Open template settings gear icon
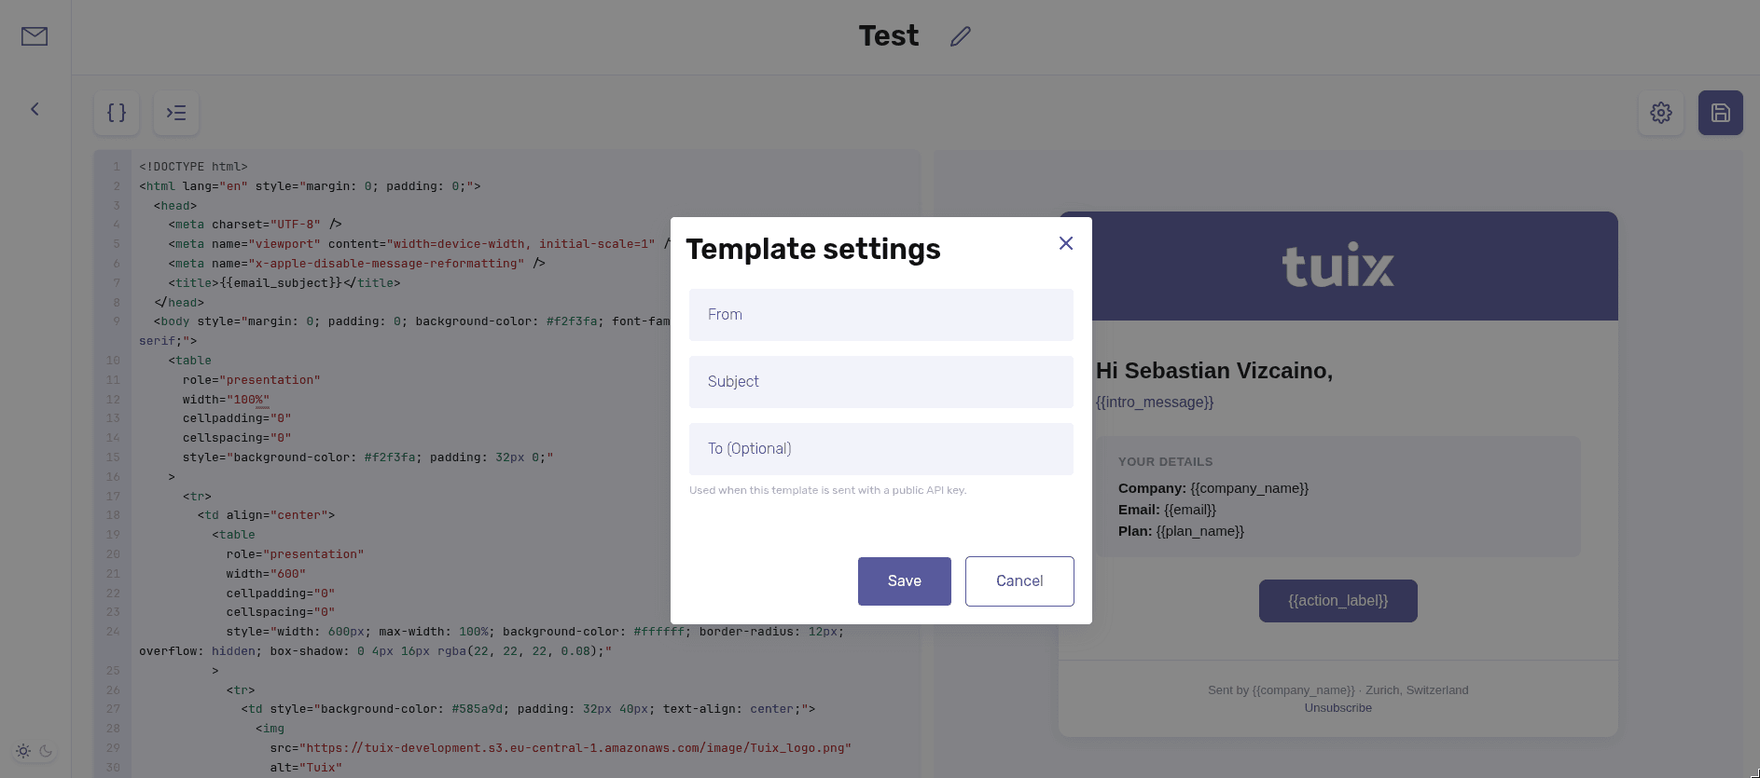Image resolution: width=1760 pixels, height=778 pixels. pos(1661,113)
